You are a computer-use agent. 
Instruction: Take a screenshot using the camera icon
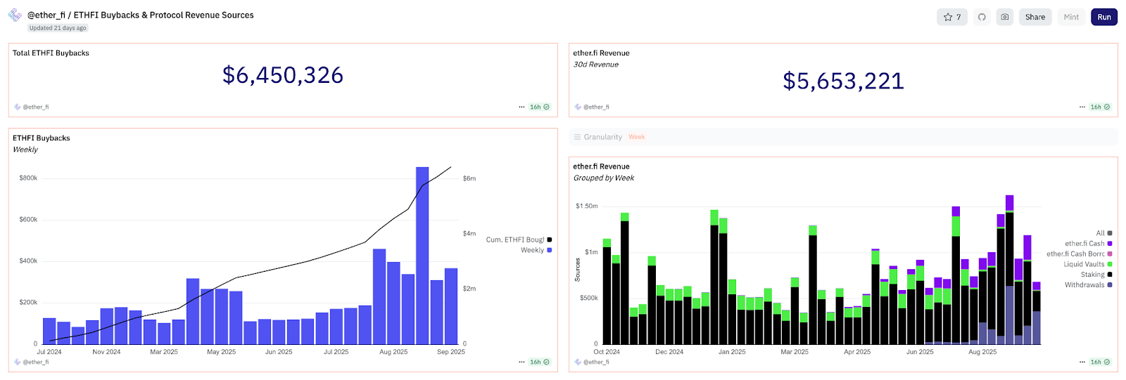1005,17
